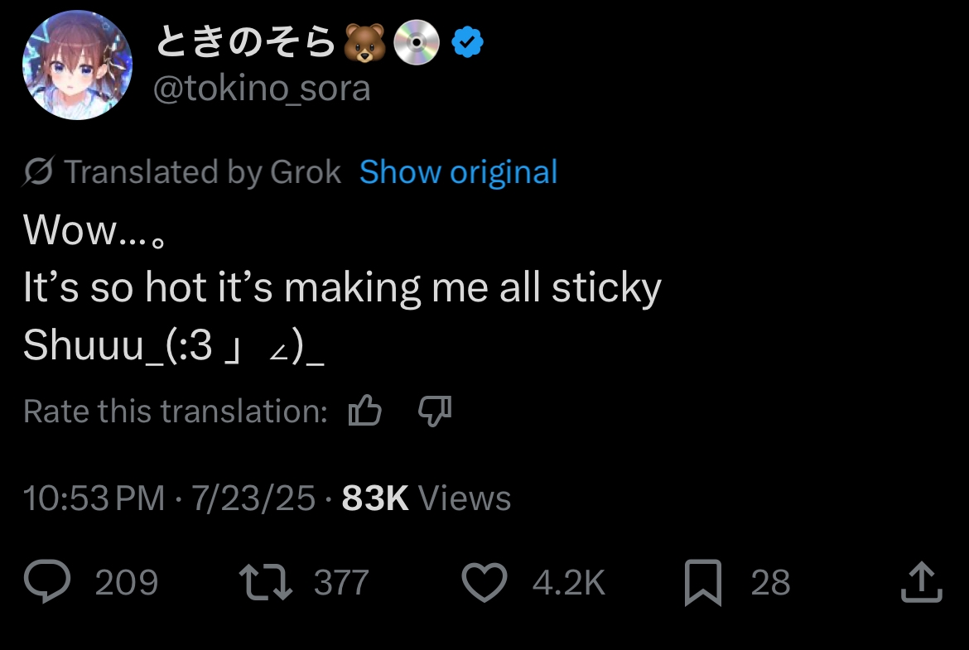The image size is (969, 650).
Task: Tap the 209 replies count
Action: point(126,583)
